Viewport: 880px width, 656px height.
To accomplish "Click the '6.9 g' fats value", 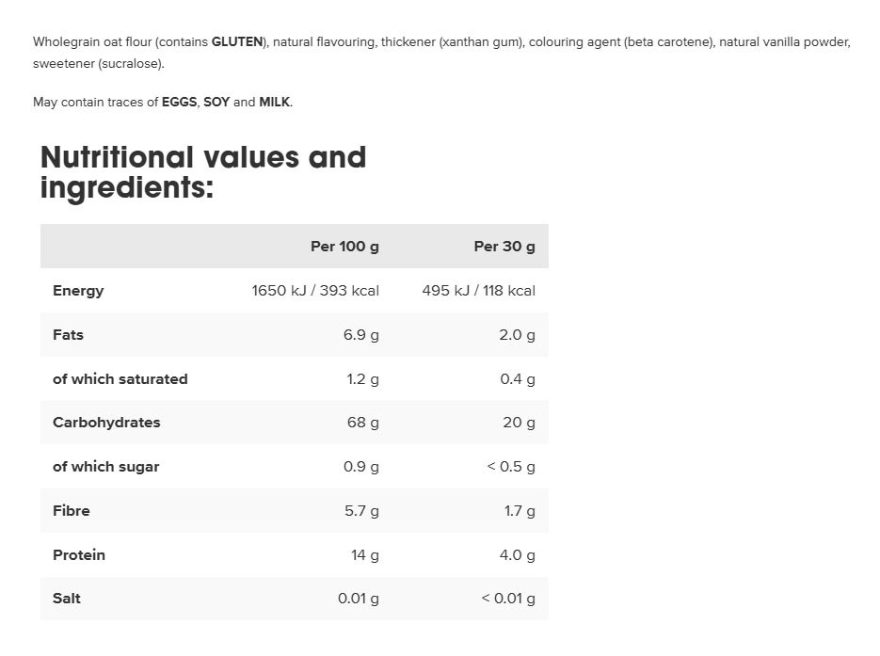I will tap(360, 335).
